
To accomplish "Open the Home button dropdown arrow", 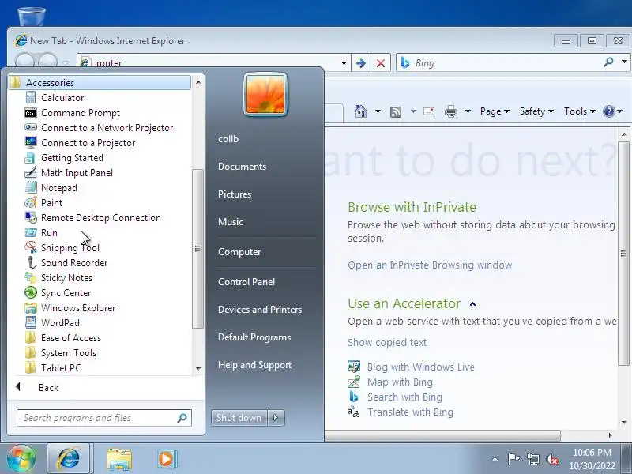I will pos(378,111).
